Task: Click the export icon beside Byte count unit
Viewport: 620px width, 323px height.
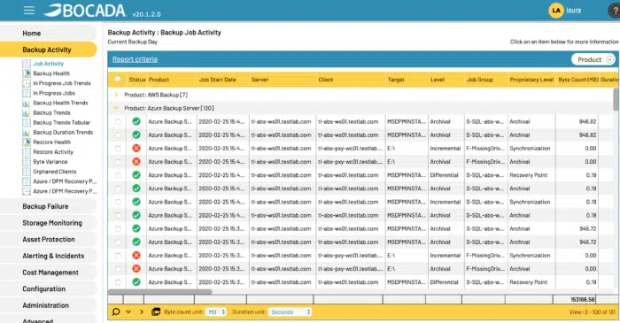Action: click(156, 312)
